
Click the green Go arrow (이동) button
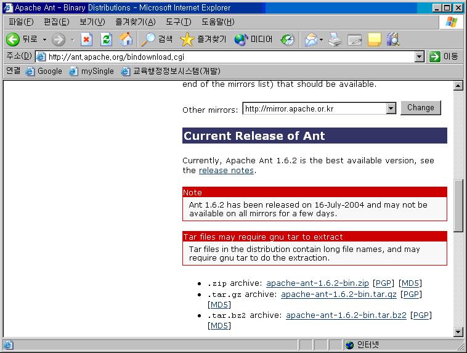(435, 56)
